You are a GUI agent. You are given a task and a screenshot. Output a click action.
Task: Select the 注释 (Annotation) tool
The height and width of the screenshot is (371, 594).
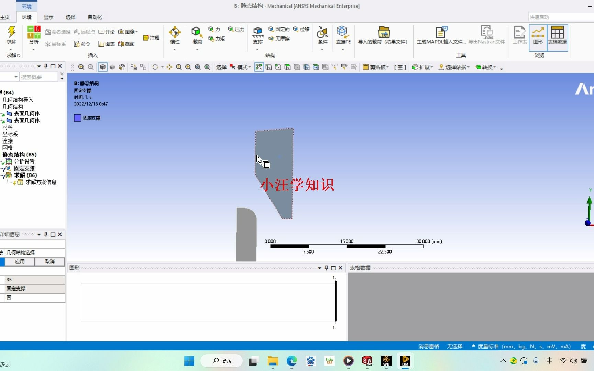click(x=151, y=38)
